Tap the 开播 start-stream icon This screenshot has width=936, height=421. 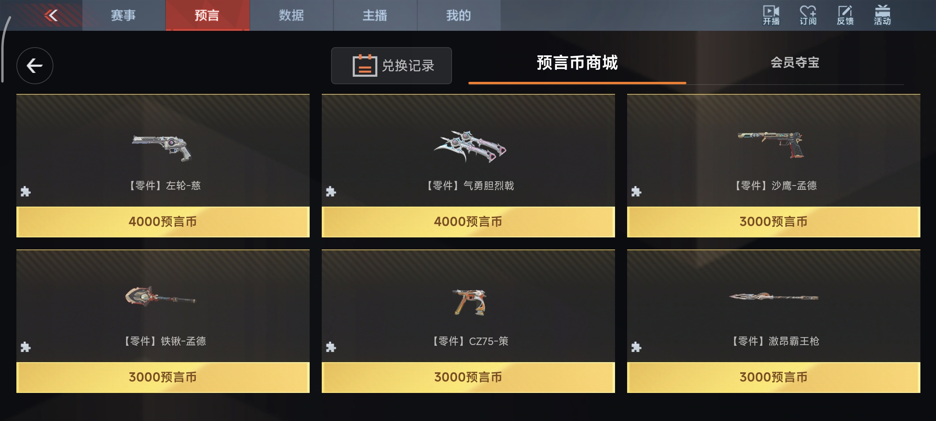771,15
